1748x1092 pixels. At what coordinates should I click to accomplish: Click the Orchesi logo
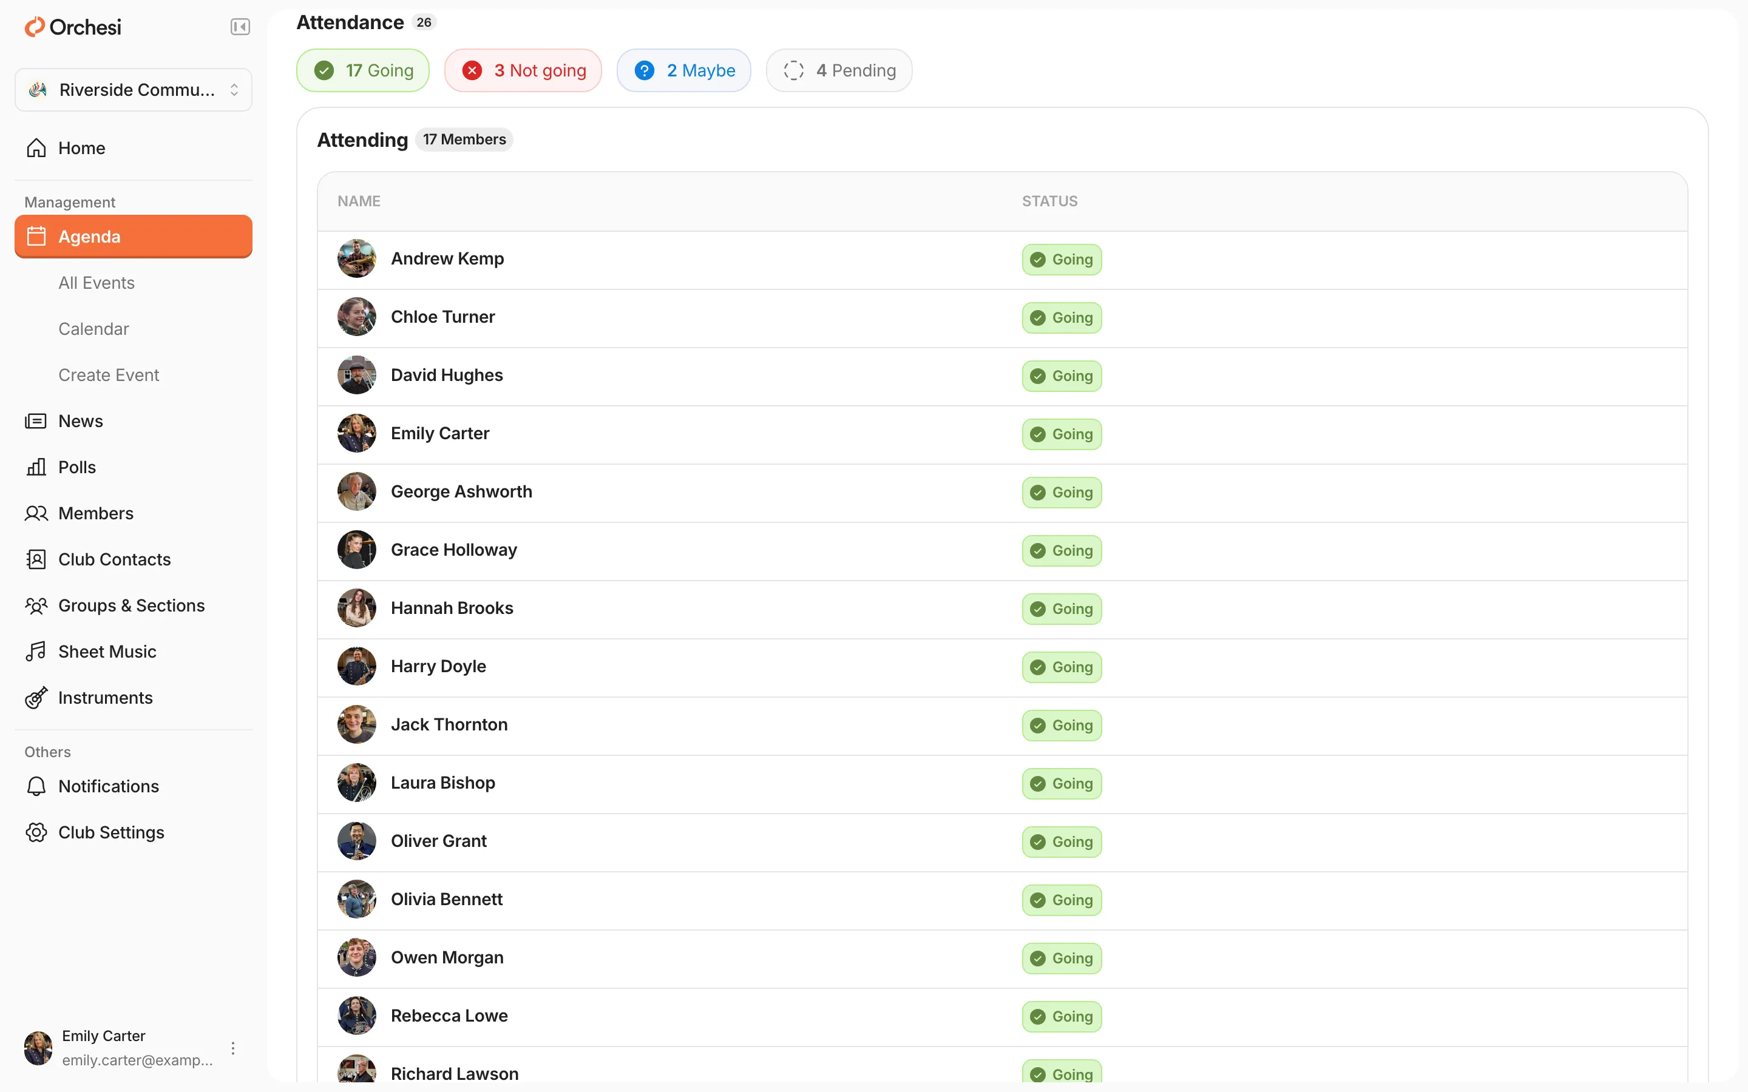[73, 27]
